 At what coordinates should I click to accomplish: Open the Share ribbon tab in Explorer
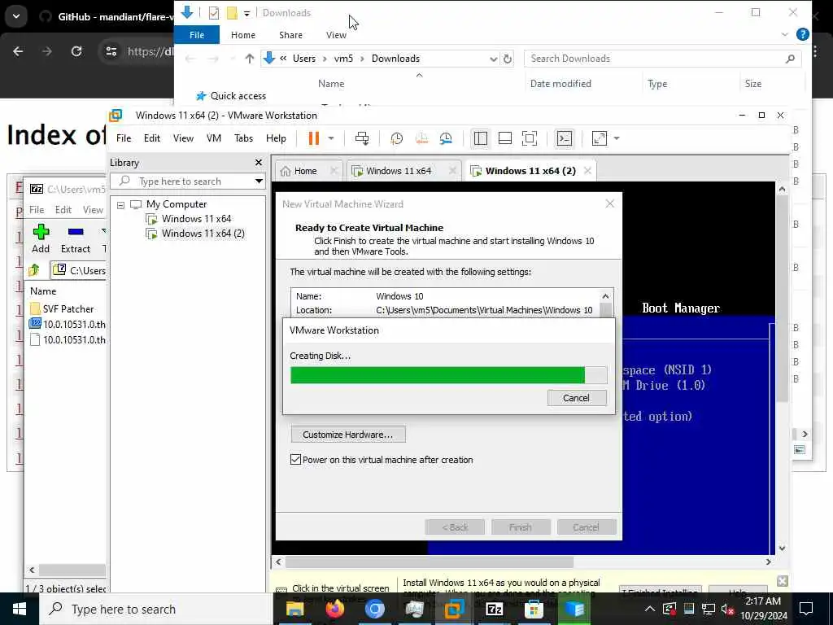click(x=290, y=35)
